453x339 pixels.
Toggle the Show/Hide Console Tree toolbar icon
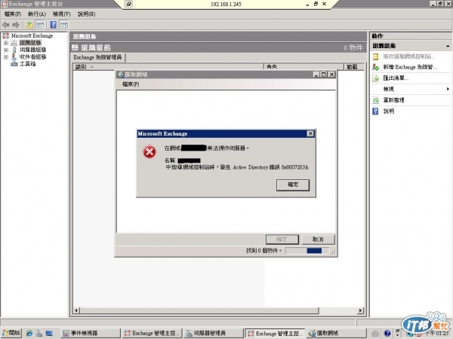click(40, 25)
